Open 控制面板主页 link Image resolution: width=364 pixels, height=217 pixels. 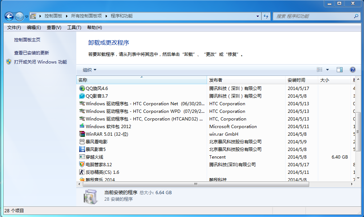click(27, 40)
